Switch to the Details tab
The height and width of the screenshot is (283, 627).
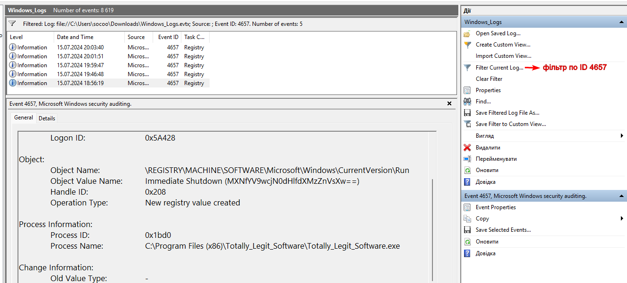tap(47, 118)
